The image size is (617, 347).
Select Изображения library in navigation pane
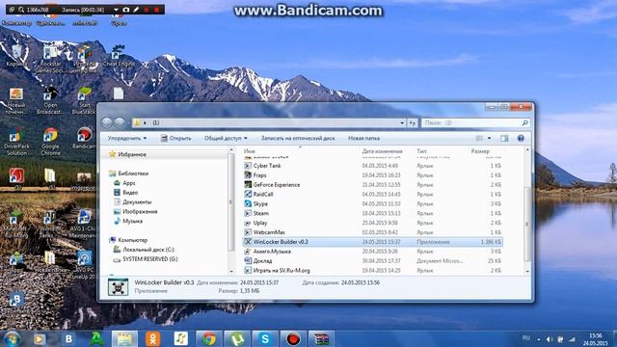140,211
